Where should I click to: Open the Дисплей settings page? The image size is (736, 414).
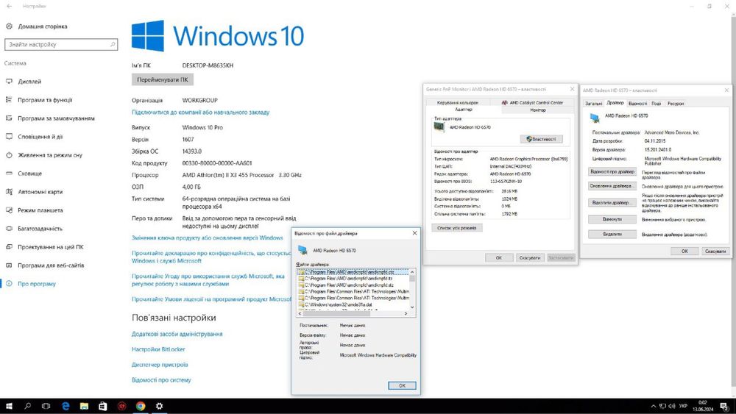(x=29, y=82)
